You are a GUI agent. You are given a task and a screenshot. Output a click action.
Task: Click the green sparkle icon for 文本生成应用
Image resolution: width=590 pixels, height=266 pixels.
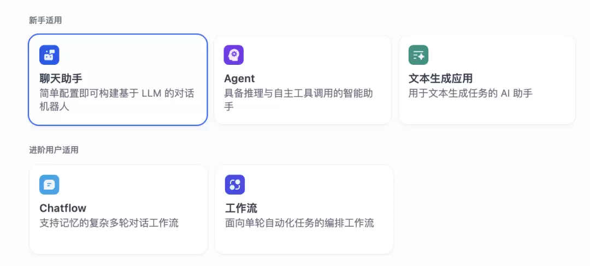click(418, 55)
